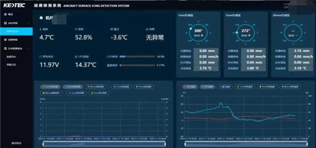The height and width of the screenshot is (148, 316).
Task: Toggle the greyed purple legend chip in the thickness chart
Action: [73, 87]
